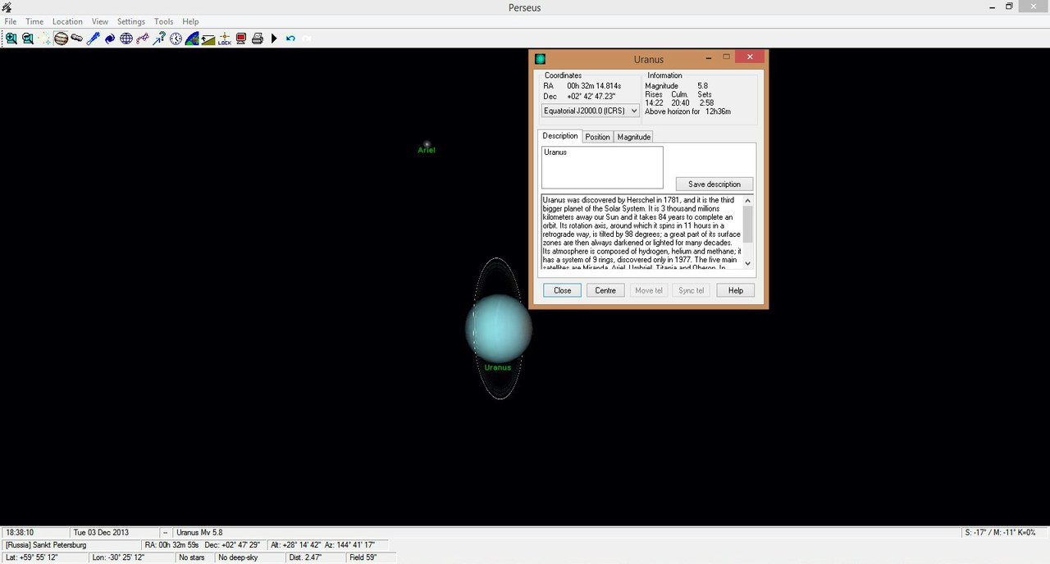Open the Time menu
This screenshot has width=1050, height=564.
[x=34, y=21]
